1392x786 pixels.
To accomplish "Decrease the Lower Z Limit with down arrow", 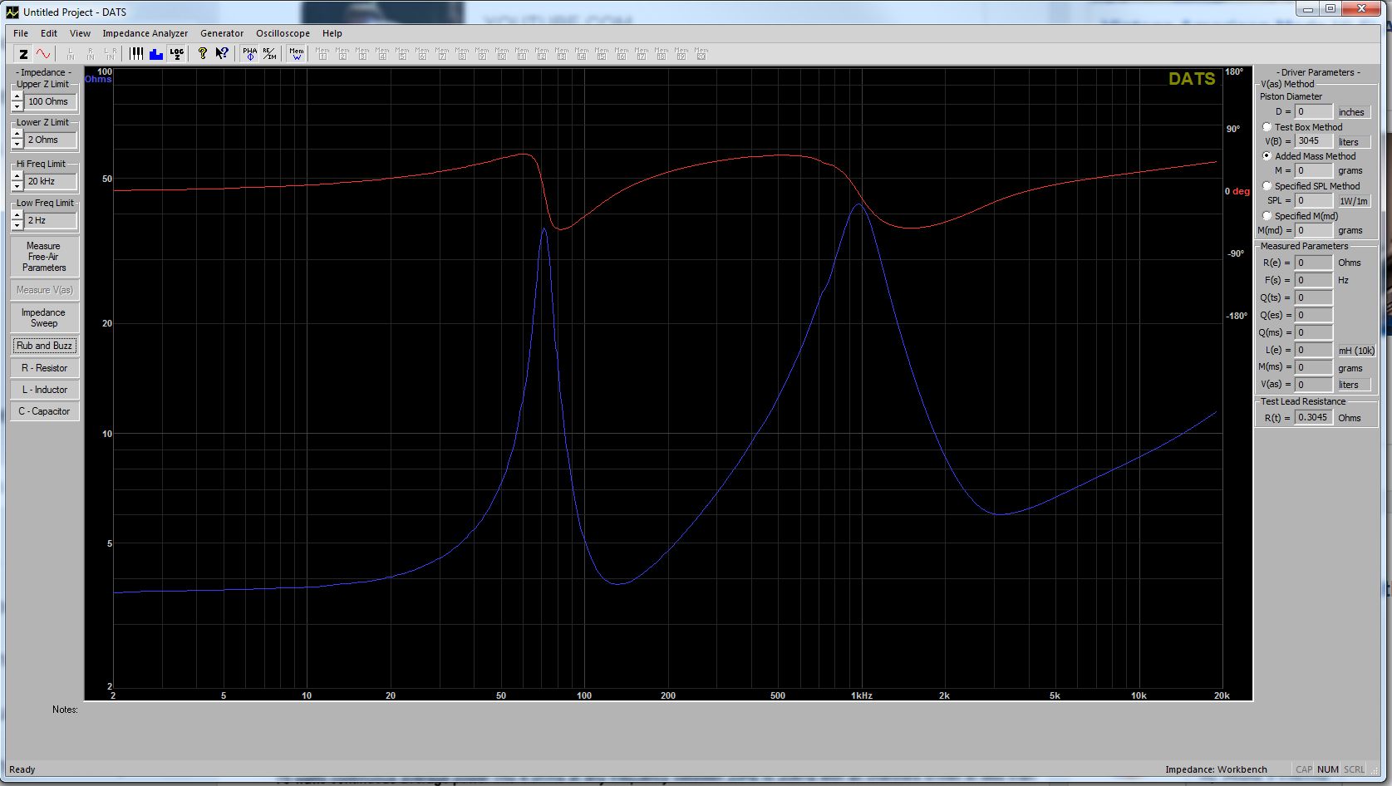I will [17, 145].
